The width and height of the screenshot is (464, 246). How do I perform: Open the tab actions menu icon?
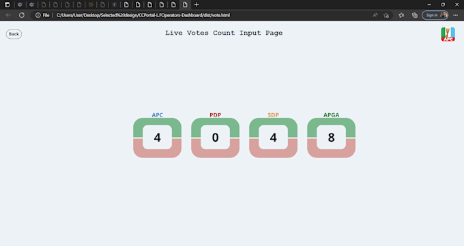(x=7, y=5)
